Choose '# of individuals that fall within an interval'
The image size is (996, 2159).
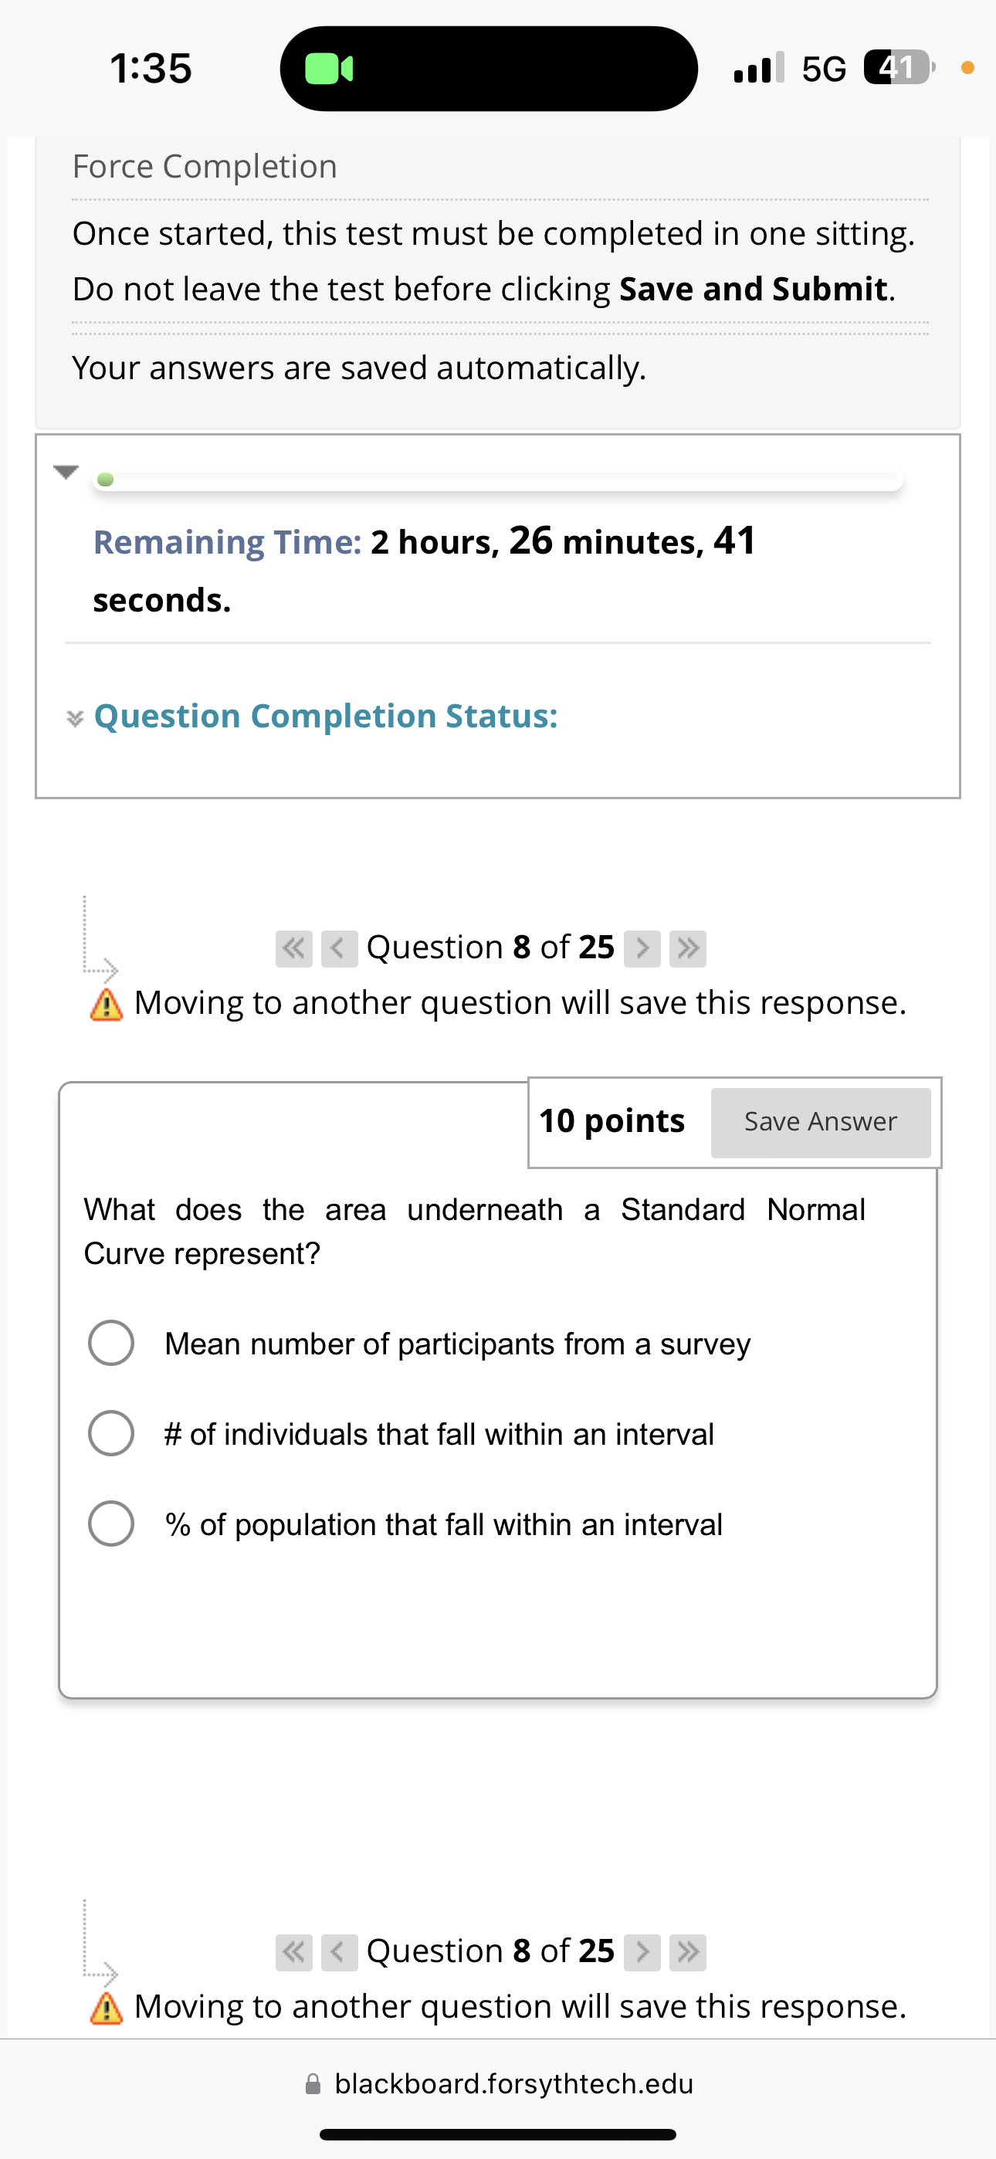110,1433
